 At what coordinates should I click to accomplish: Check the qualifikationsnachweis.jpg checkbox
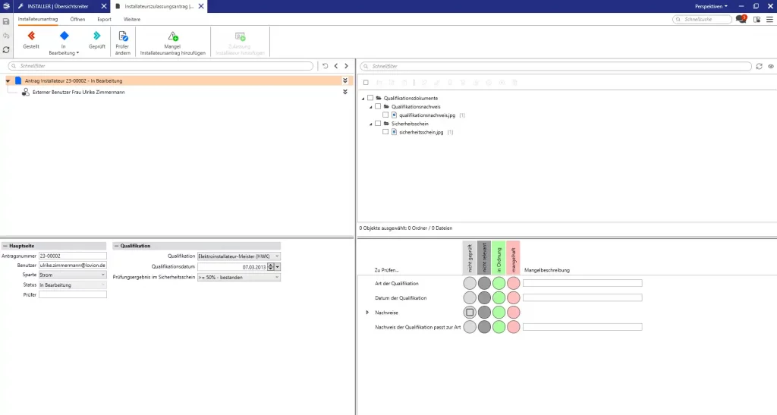(385, 115)
